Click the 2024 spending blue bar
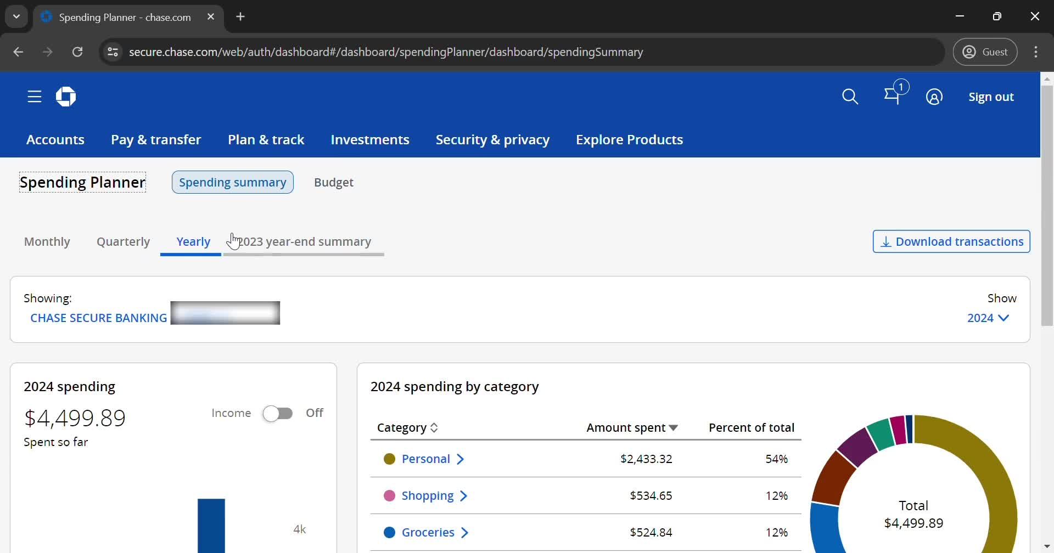 point(211,526)
